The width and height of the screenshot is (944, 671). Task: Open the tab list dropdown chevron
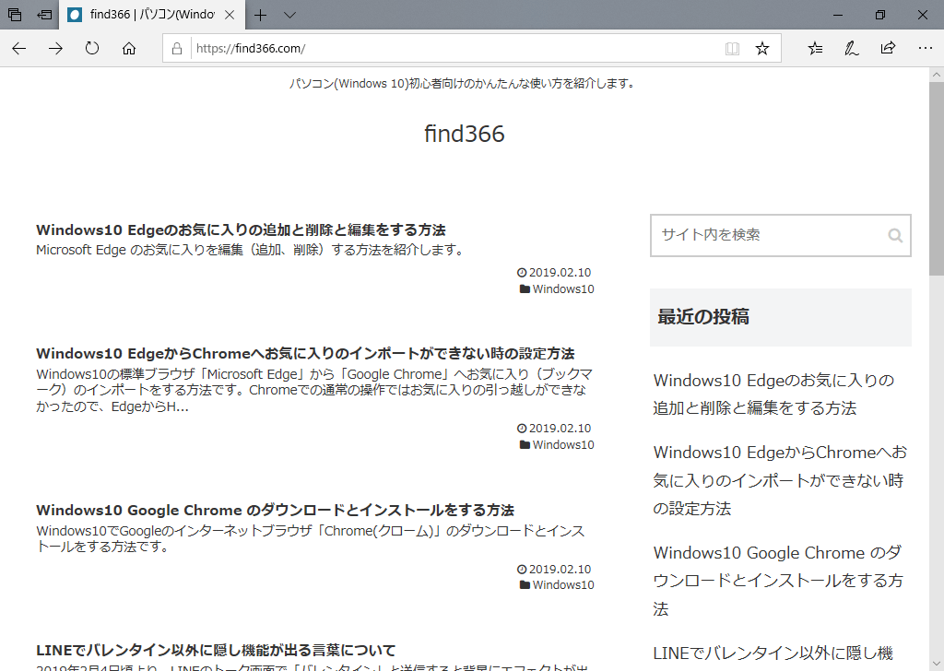(289, 15)
